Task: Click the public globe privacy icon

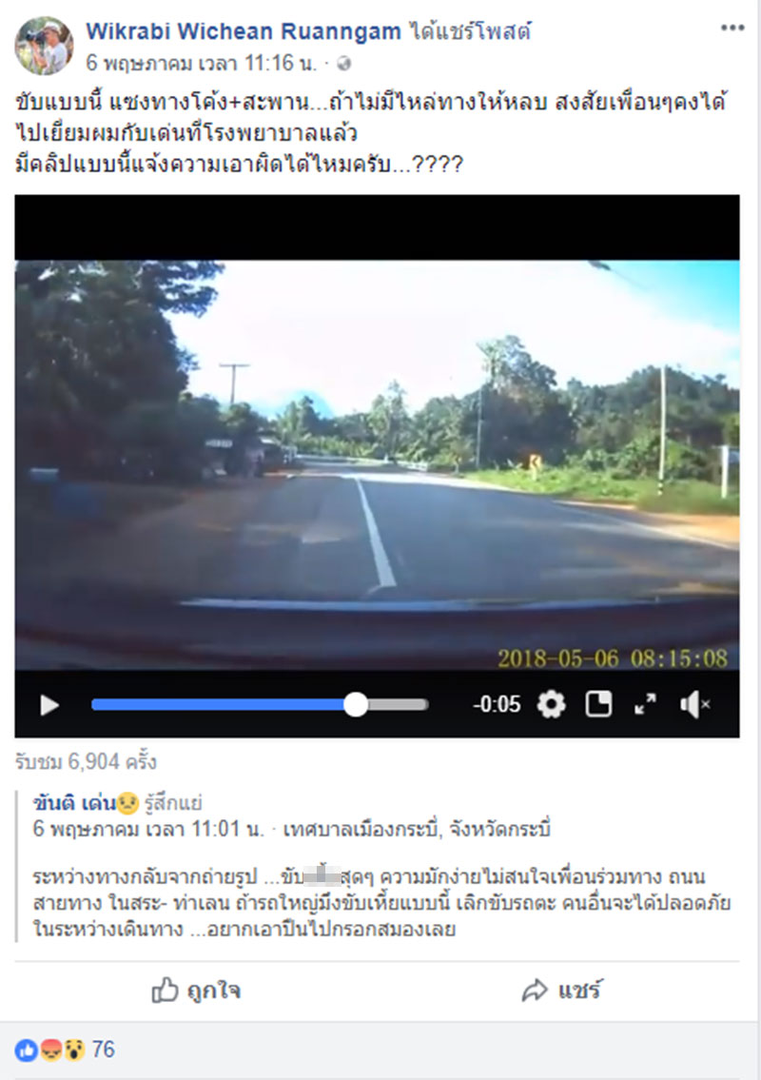Action: click(343, 64)
